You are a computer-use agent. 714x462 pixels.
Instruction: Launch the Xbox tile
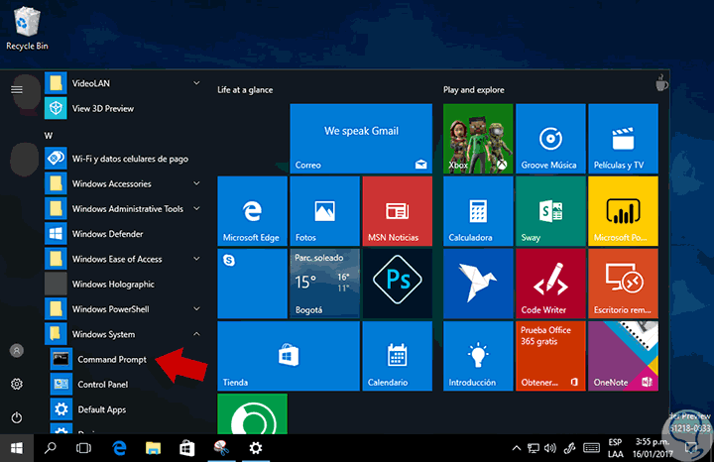click(x=478, y=139)
